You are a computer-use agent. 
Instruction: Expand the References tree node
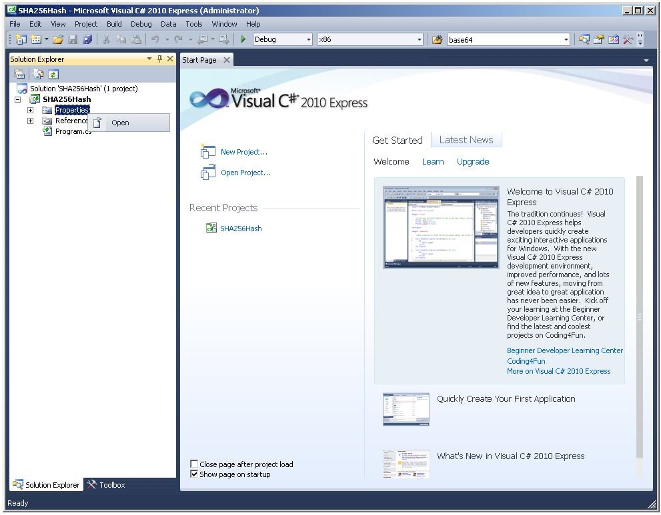pos(31,121)
